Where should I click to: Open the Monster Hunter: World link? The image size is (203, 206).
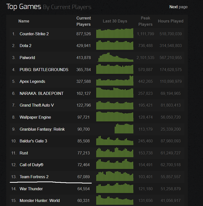coord(40,200)
